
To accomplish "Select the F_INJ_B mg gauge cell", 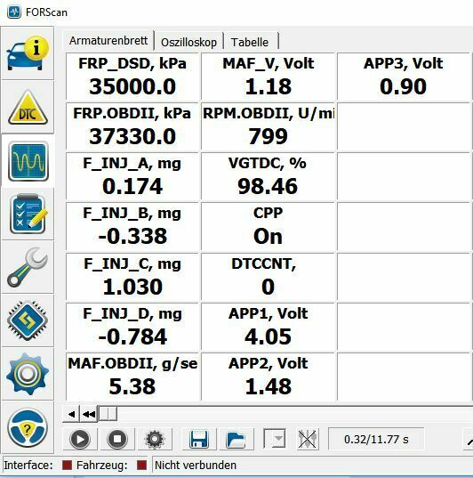I will point(132,226).
